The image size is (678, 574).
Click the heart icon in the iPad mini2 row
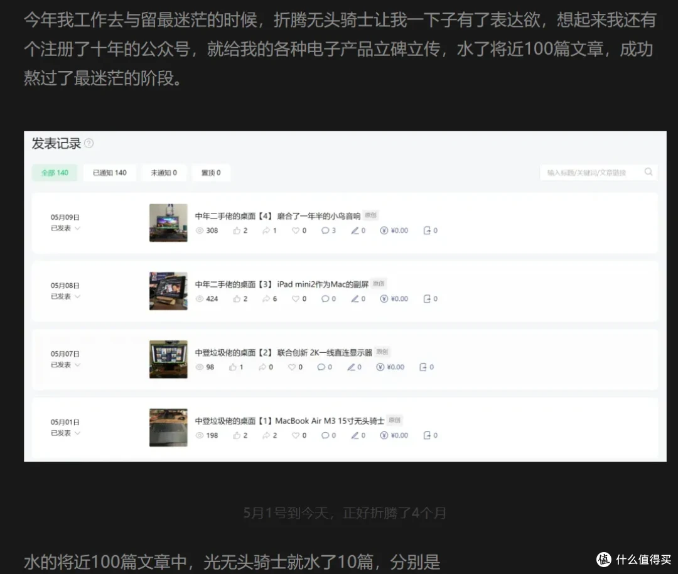click(x=296, y=299)
